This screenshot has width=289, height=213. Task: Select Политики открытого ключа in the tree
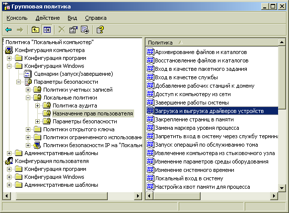click(x=78, y=129)
